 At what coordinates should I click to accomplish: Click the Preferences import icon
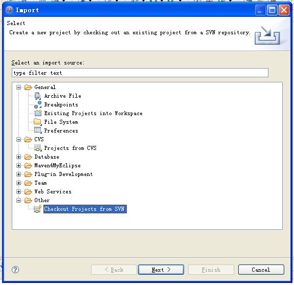tap(38, 130)
